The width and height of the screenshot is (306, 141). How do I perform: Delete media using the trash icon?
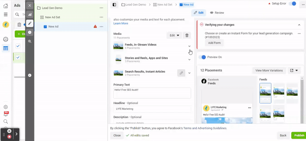click(x=187, y=35)
